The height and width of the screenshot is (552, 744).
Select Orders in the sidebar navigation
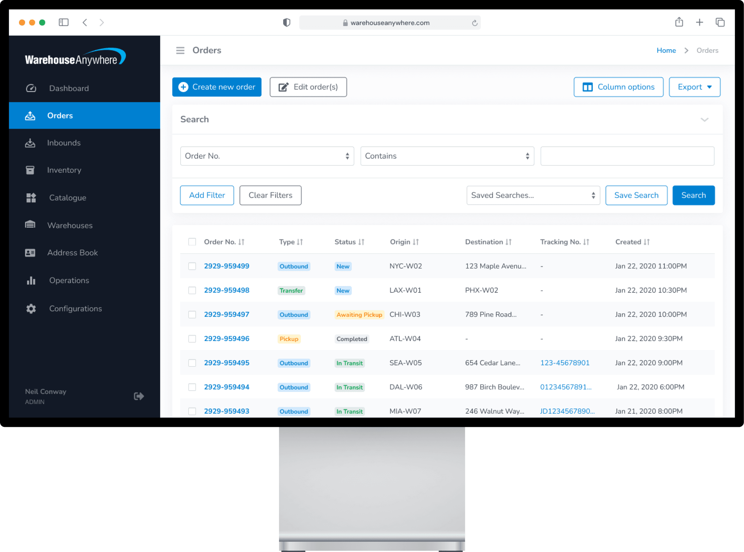(60, 115)
